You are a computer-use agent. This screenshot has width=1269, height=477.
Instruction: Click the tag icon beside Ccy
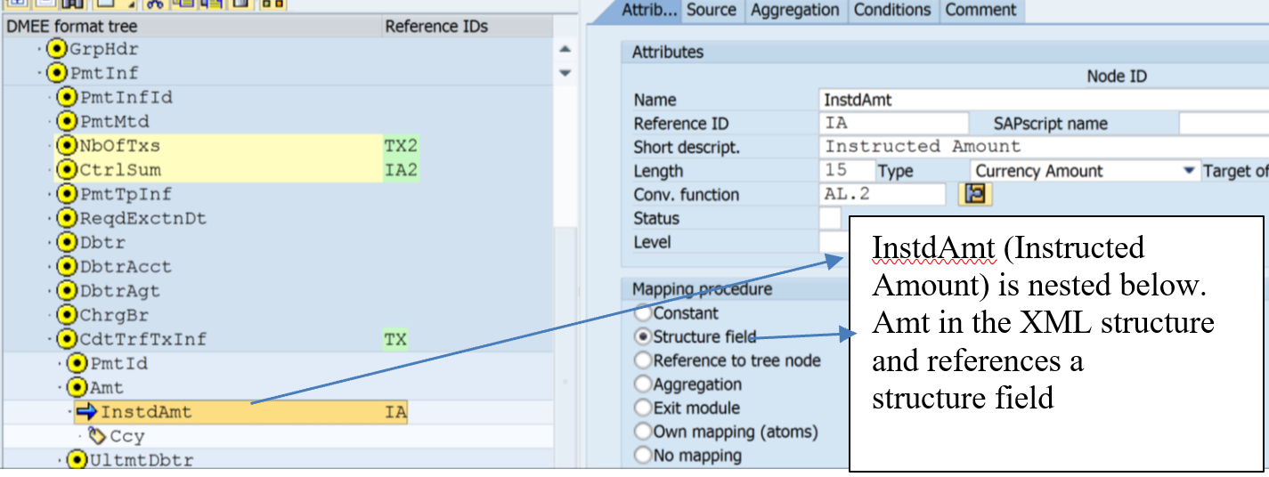pos(97,436)
